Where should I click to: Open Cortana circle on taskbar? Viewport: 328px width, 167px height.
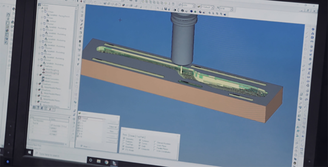(x=91, y=160)
